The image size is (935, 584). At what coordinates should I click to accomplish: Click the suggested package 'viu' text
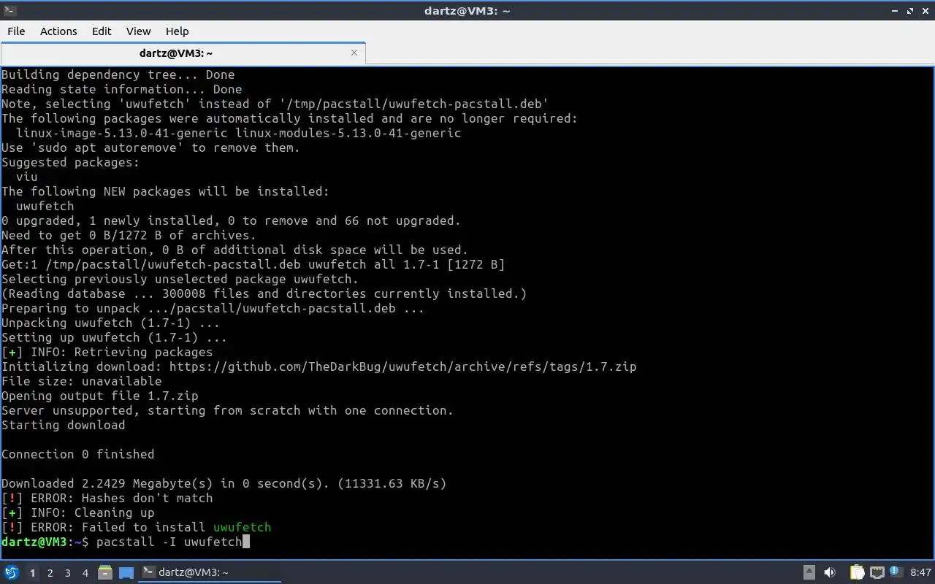[27, 177]
